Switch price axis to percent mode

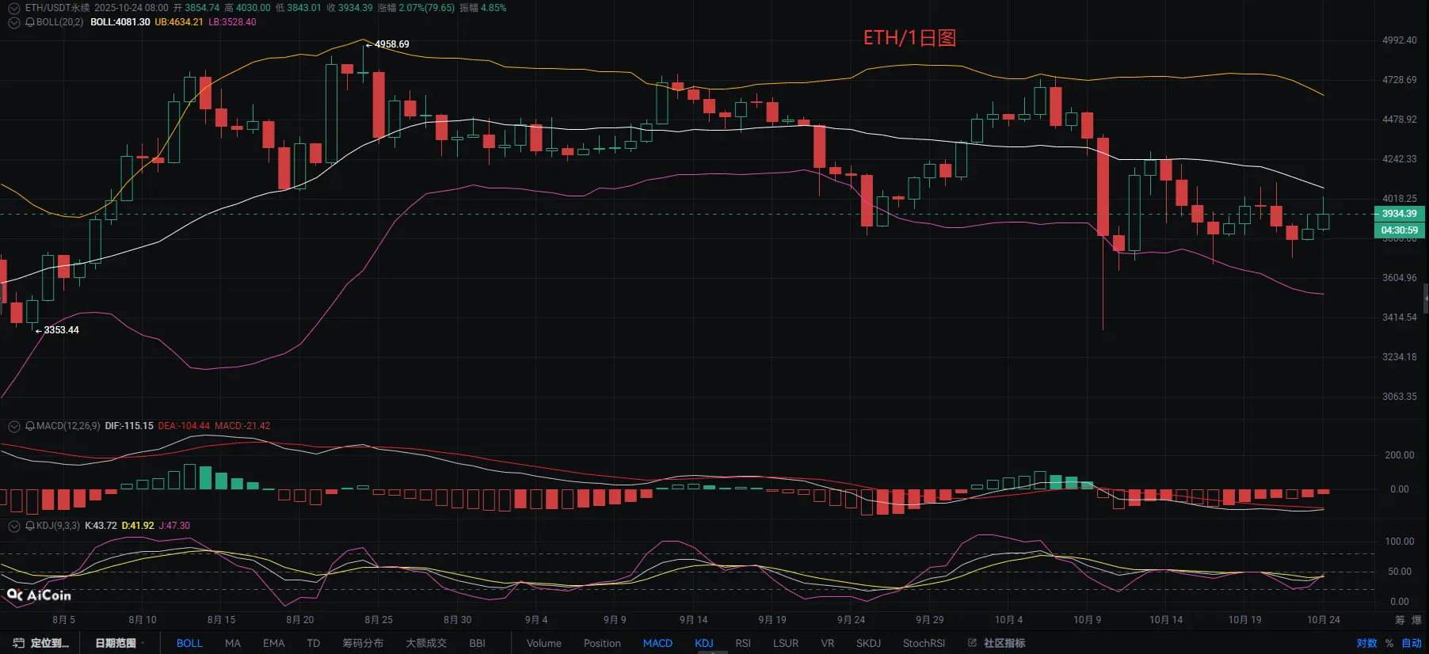[1389, 643]
